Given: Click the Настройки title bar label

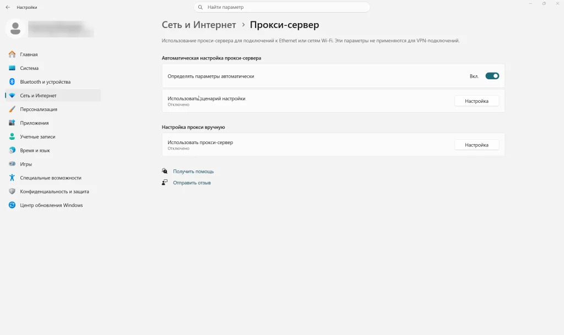Looking at the screenshot, I should 26,7.
